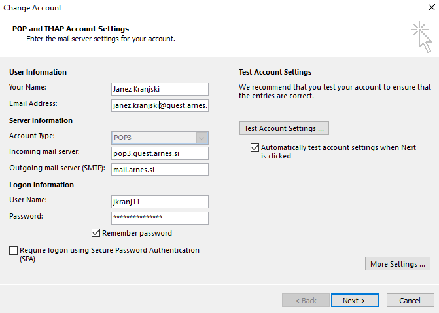Click the disabled Back button
Viewport: 439px width, 313px height.
pyautogui.click(x=306, y=301)
